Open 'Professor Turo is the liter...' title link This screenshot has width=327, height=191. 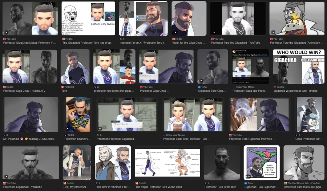point(221,187)
